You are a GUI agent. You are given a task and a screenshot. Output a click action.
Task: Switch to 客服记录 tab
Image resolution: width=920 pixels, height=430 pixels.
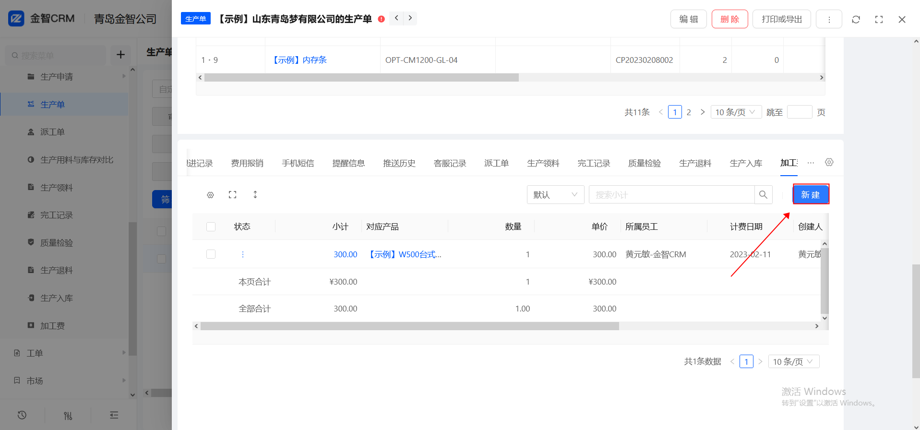click(450, 163)
